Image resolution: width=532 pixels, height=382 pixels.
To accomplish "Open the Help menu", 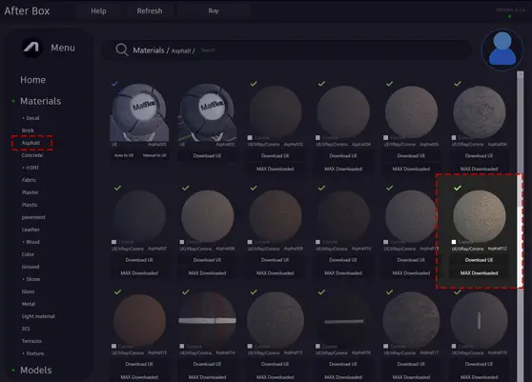I will (x=98, y=10).
